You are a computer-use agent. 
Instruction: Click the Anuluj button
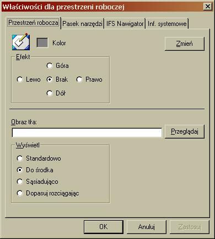pyautogui.click(x=147, y=227)
